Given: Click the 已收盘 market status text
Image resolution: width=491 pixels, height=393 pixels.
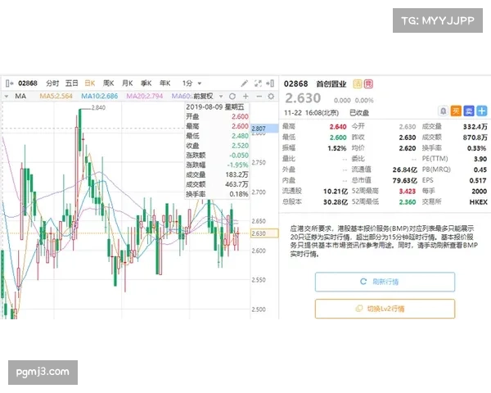Looking at the screenshot, I should click(x=359, y=113).
